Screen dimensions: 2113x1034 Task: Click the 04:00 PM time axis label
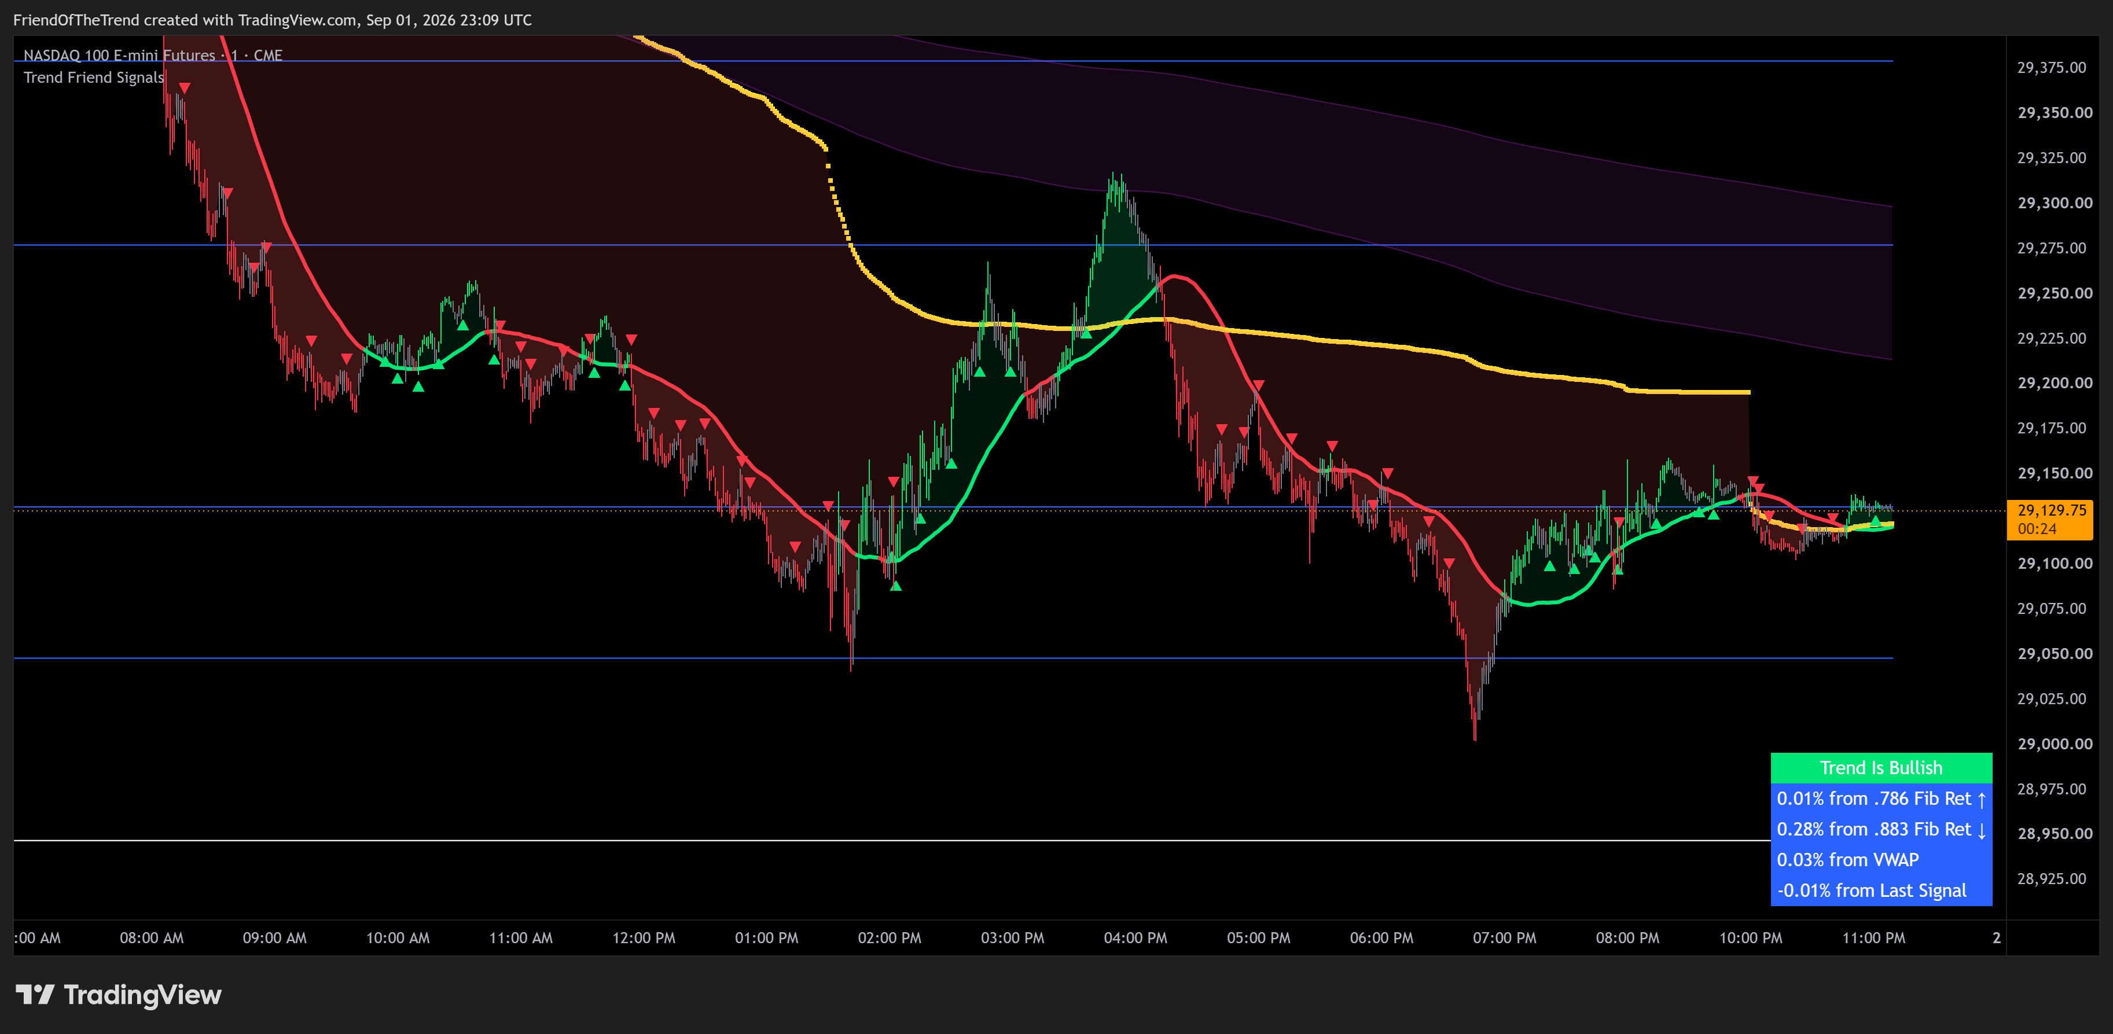[1135, 938]
